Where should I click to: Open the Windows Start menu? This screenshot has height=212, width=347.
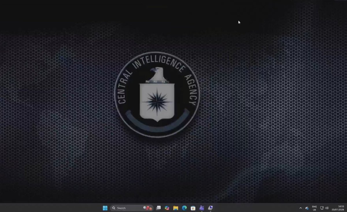[105, 208]
